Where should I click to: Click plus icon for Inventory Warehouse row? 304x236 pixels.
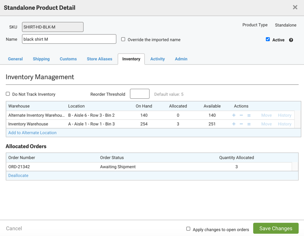pyautogui.click(x=234, y=124)
